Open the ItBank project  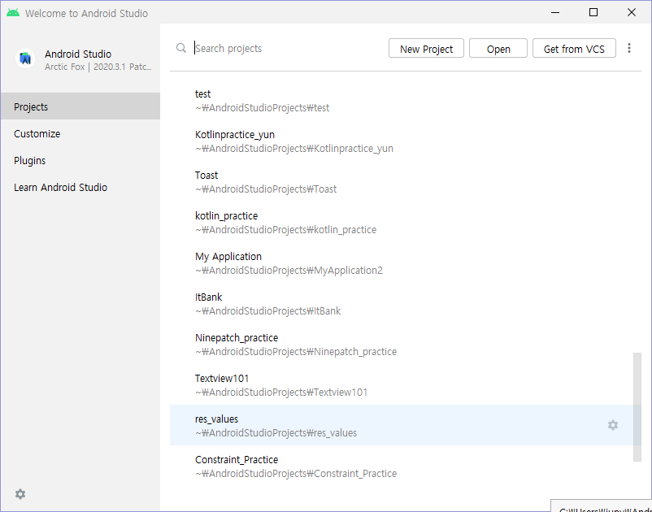[x=406, y=304]
